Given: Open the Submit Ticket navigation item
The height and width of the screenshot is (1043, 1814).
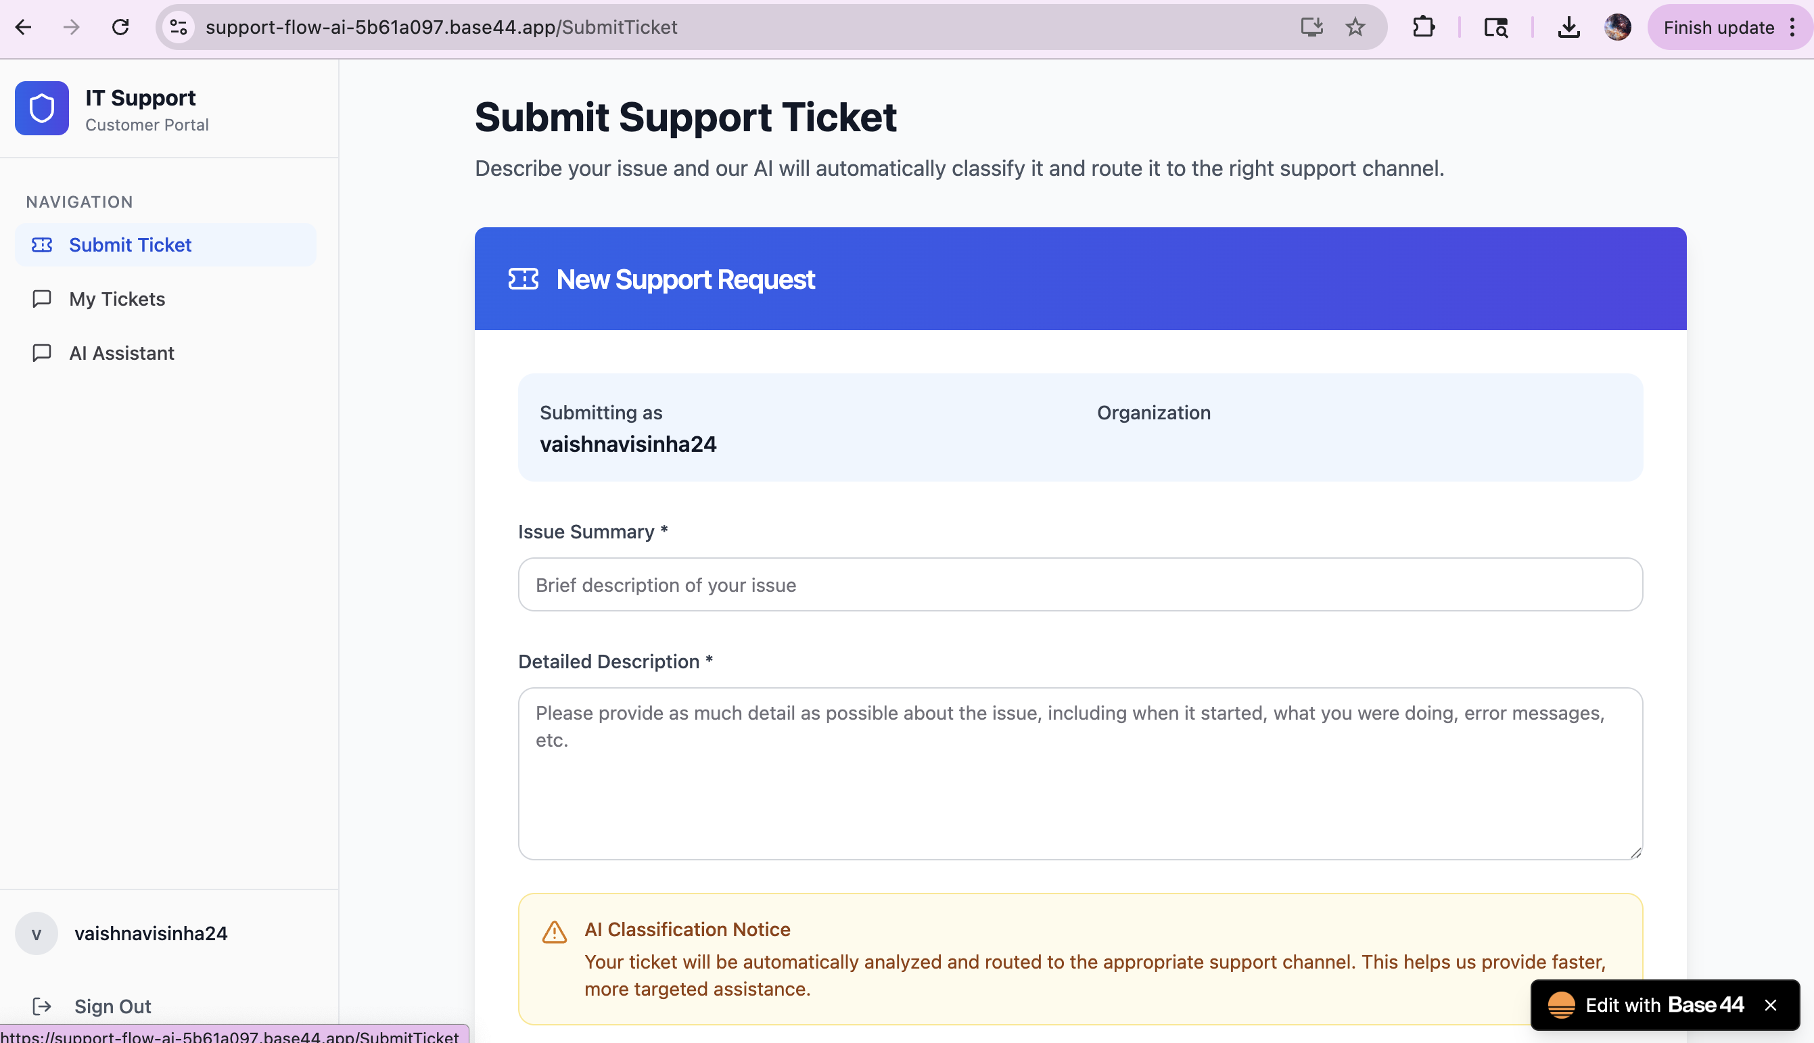Looking at the screenshot, I should pos(130,245).
